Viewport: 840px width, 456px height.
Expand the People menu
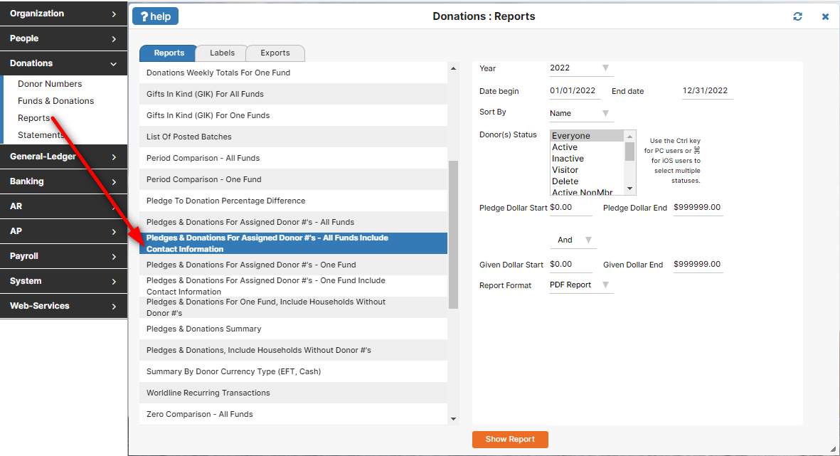[63, 38]
